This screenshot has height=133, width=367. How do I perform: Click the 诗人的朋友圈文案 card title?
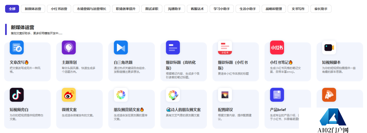point(183,110)
